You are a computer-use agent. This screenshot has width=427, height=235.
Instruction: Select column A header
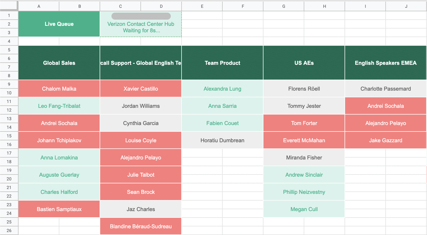coord(39,6)
